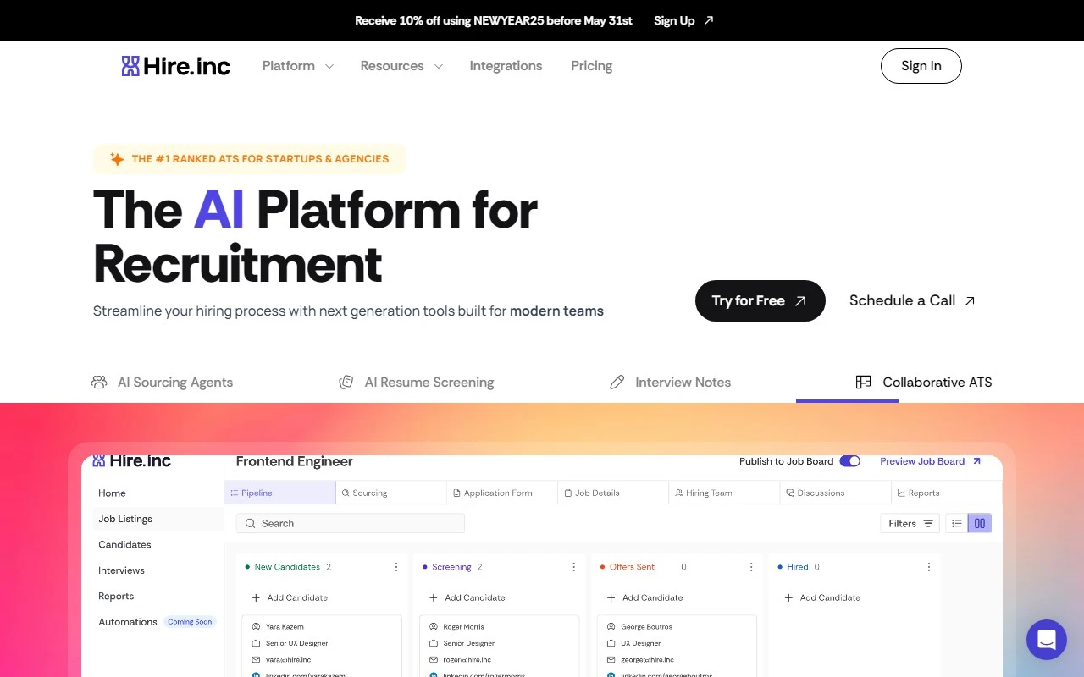Open the Integrations page

coord(506,66)
